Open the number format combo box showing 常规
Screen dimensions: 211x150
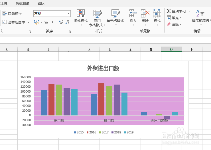tap(52, 13)
